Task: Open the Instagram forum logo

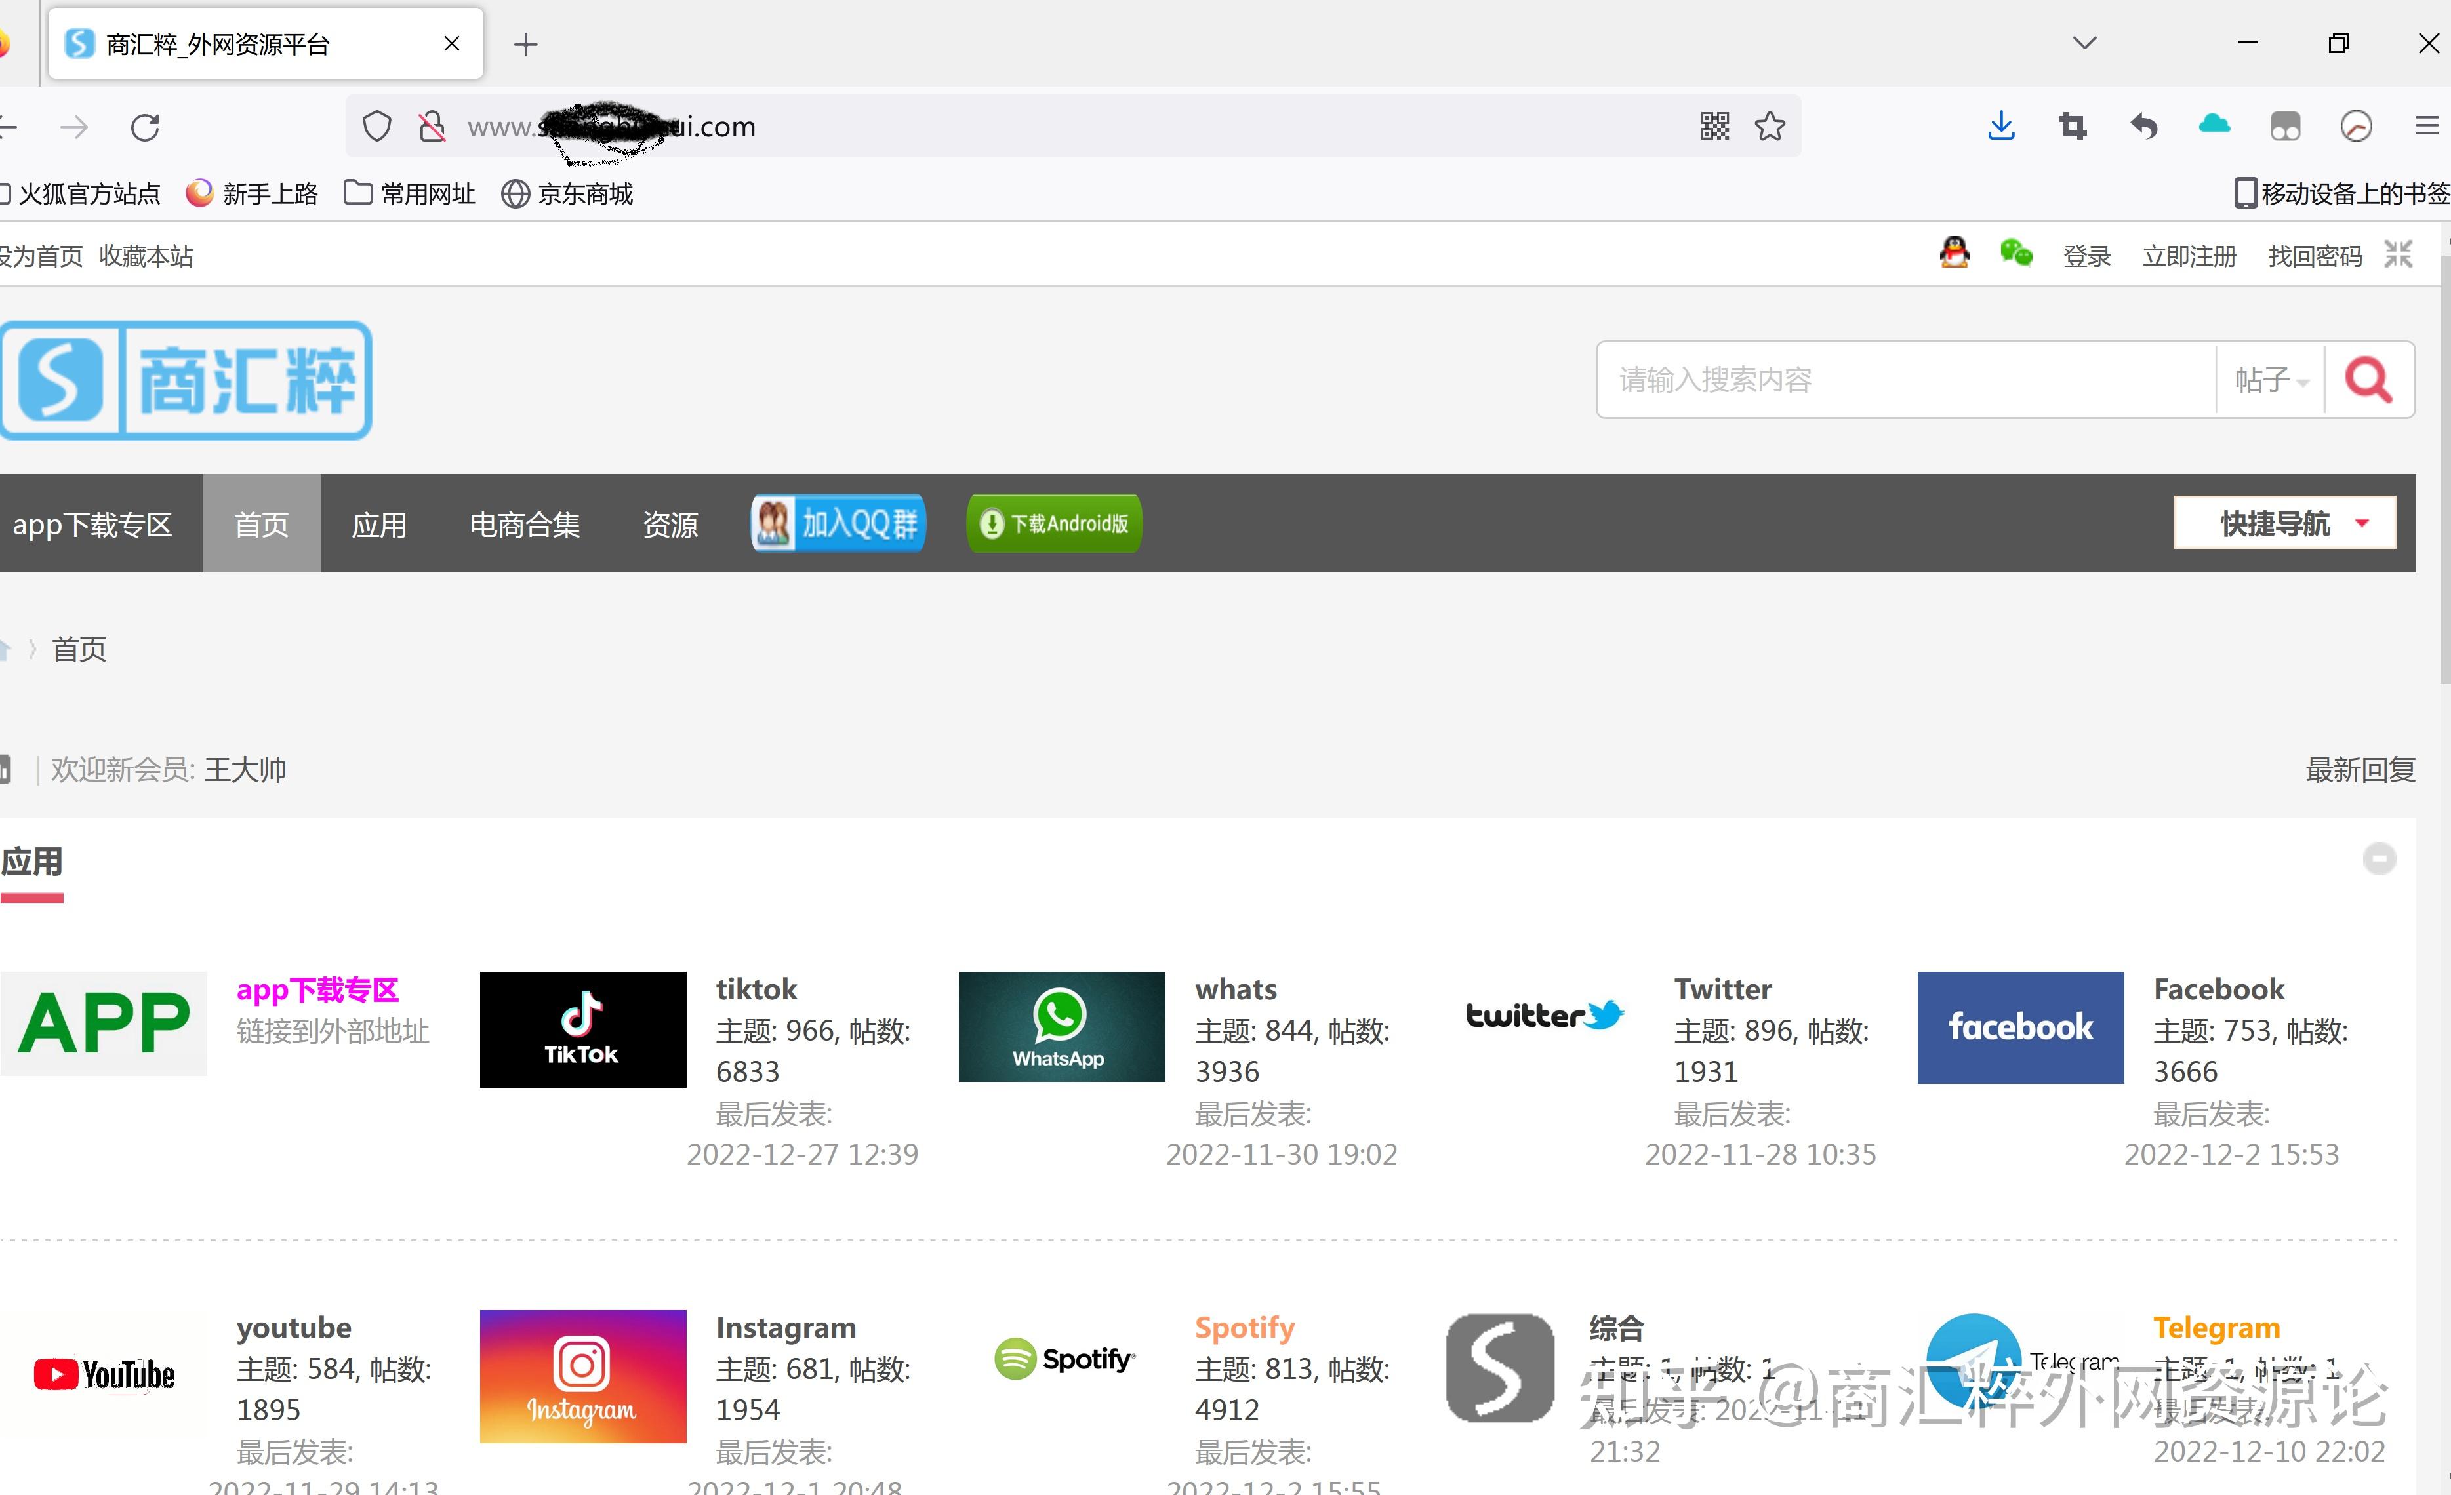Action: tap(583, 1376)
